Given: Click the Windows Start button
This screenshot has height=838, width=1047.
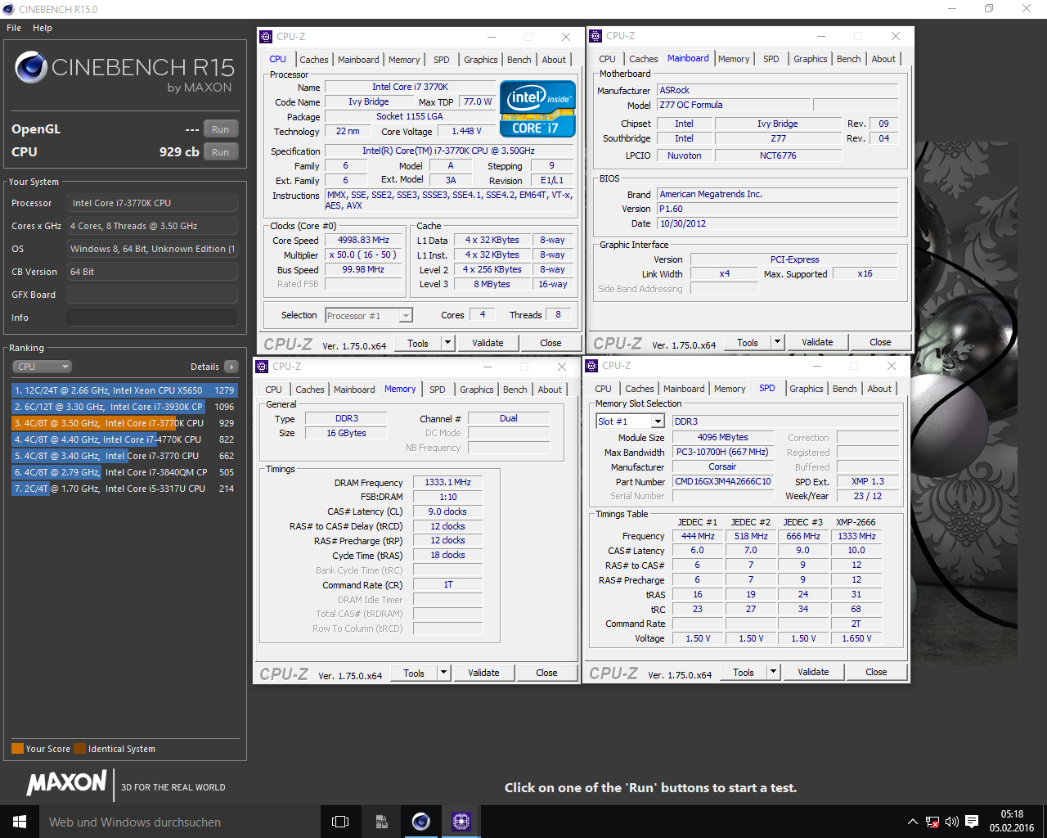Looking at the screenshot, I should 20,822.
